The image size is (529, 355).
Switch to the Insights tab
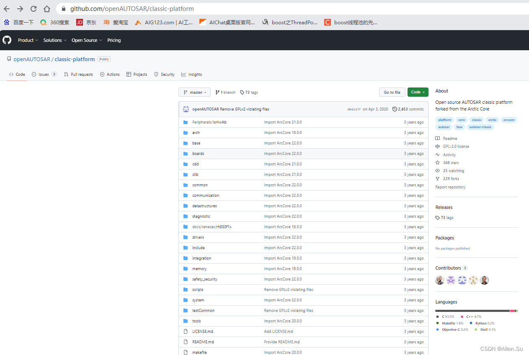(x=191, y=75)
